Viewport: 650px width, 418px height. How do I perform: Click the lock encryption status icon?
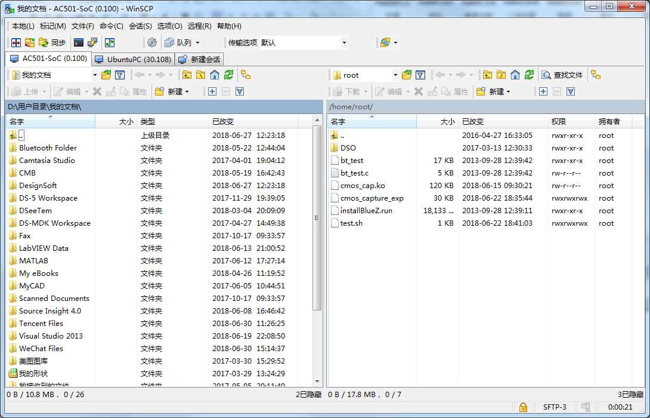pos(523,407)
